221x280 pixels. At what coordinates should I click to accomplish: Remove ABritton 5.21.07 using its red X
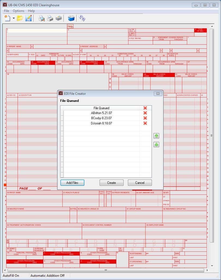click(x=145, y=113)
